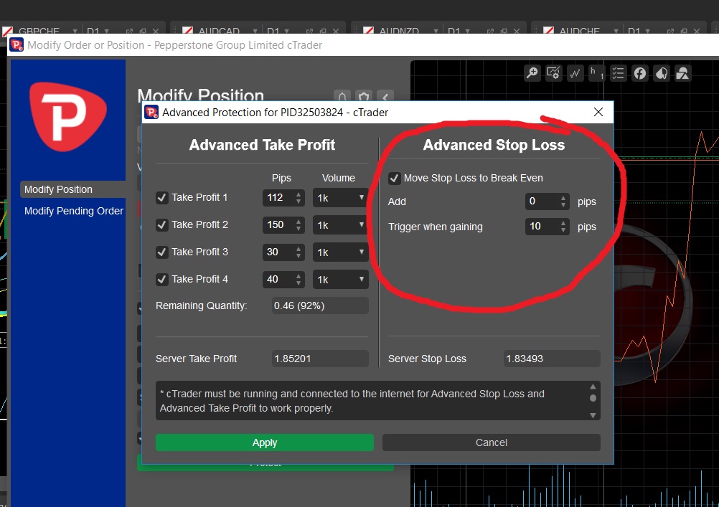Viewport: 719px width, 507px height.
Task: Click the zoom-in magnifier chart icon
Action: (532, 73)
